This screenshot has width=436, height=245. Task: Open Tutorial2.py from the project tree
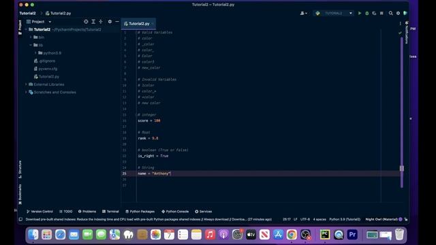(x=46, y=76)
